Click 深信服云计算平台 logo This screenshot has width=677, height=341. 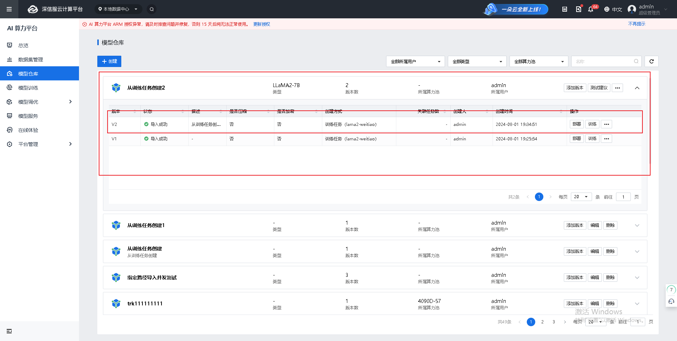tap(55, 9)
